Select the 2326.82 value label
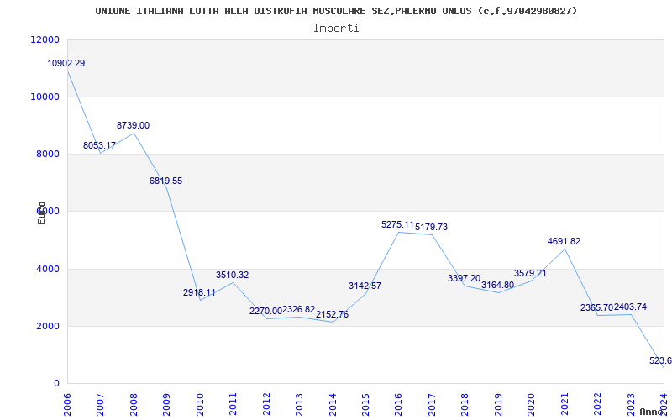The height and width of the screenshot is (420, 672). tap(299, 309)
